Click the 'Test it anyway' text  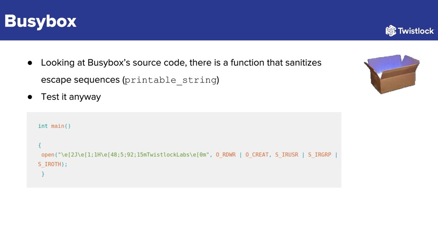[x=71, y=97]
